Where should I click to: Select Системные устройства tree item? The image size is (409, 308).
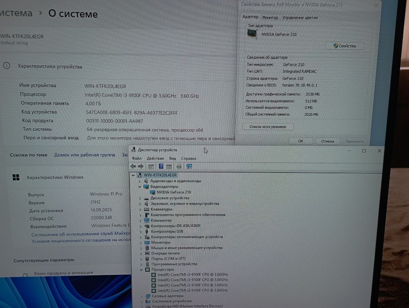coord(172,301)
